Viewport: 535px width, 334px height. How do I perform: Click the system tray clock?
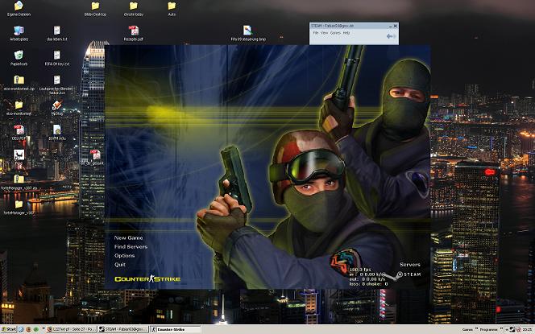pos(527,329)
